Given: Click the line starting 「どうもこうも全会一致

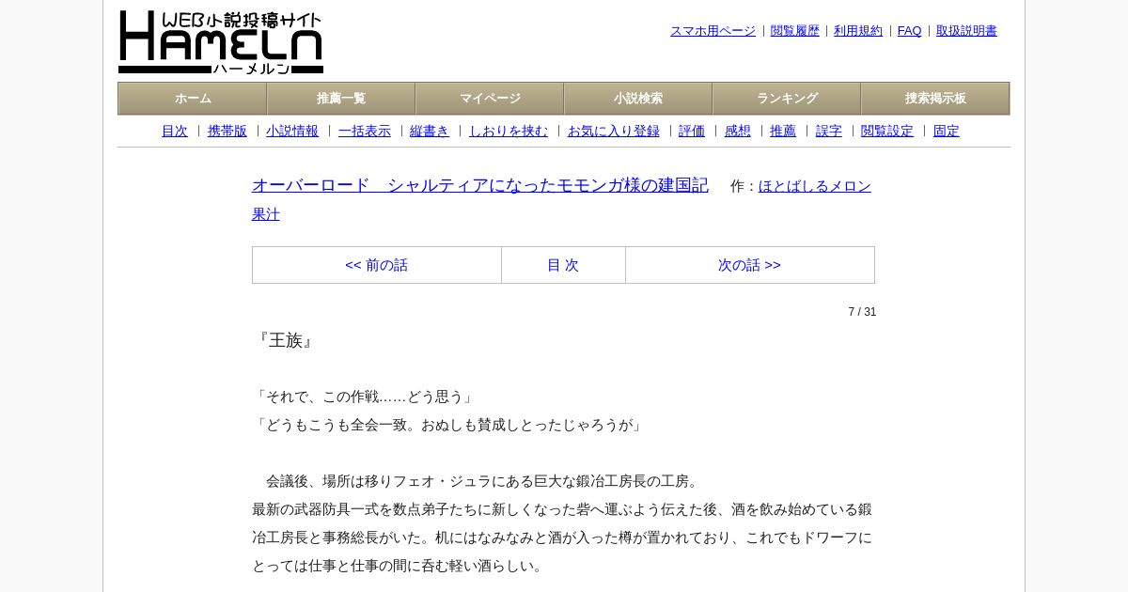Looking at the screenshot, I should point(449,425).
